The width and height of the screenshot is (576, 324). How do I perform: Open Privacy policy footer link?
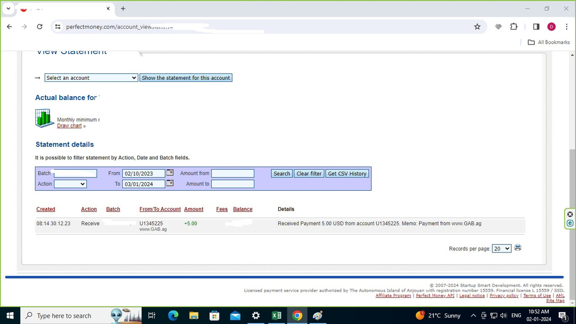504,296
